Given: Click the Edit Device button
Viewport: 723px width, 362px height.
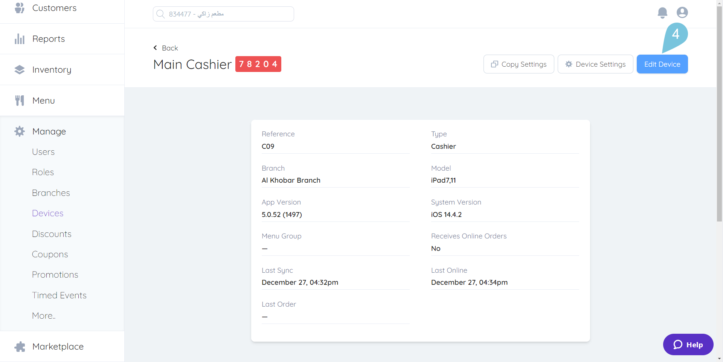Looking at the screenshot, I should (x=662, y=64).
